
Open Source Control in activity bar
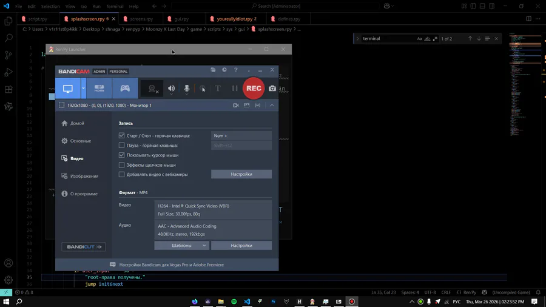point(8,55)
